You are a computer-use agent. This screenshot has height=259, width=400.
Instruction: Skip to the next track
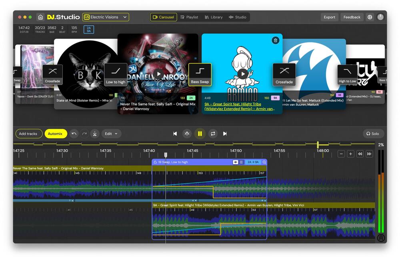pos(225,134)
